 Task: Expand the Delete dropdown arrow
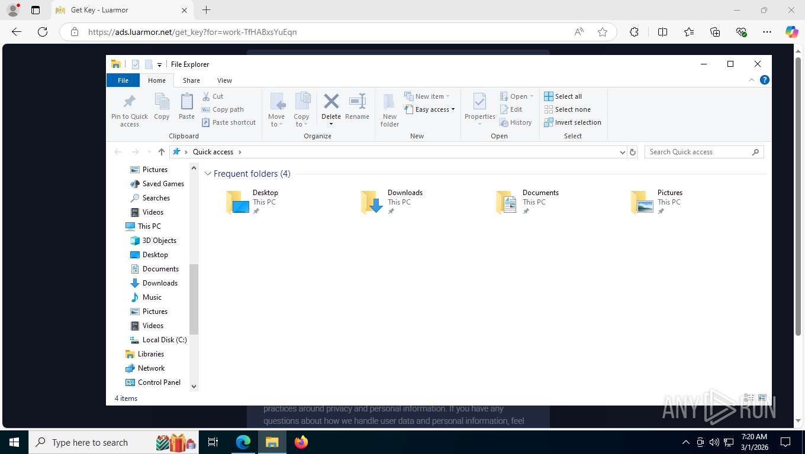click(331, 124)
